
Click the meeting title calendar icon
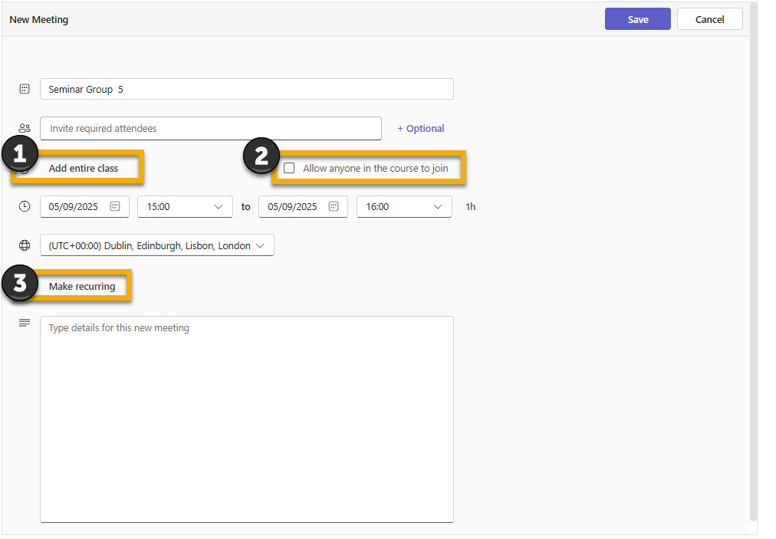click(25, 89)
